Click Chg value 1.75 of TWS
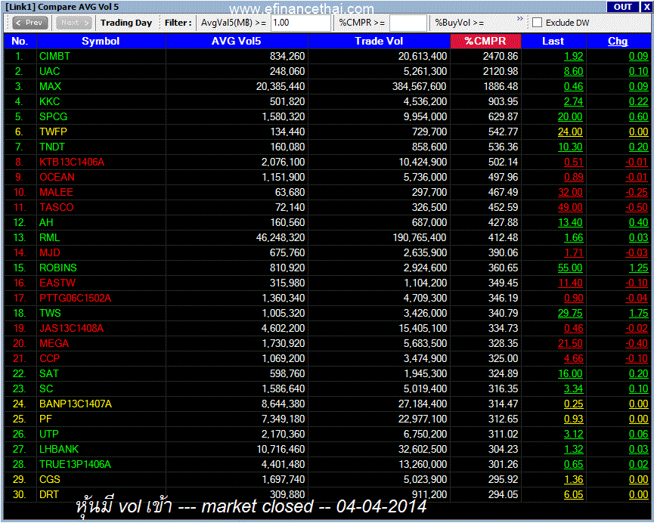Viewport: 654px width, 523px height. tap(639, 313)
